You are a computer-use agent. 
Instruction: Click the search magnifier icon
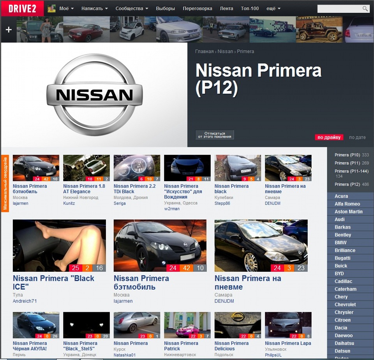point(365,9)
